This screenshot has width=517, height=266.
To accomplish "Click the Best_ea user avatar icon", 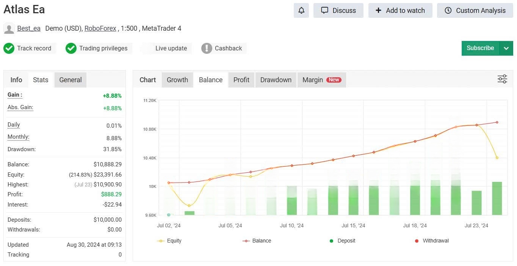I will pyautogui.click(x=9, y=28).
